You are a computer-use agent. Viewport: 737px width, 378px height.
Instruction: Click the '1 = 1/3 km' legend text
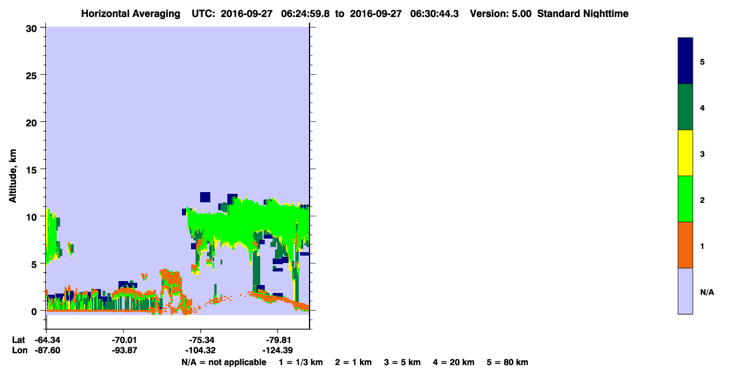point(300,362)
